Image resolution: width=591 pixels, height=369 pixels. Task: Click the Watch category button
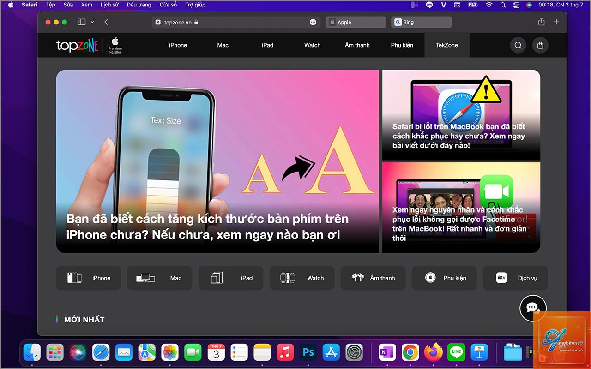(302, 278)
